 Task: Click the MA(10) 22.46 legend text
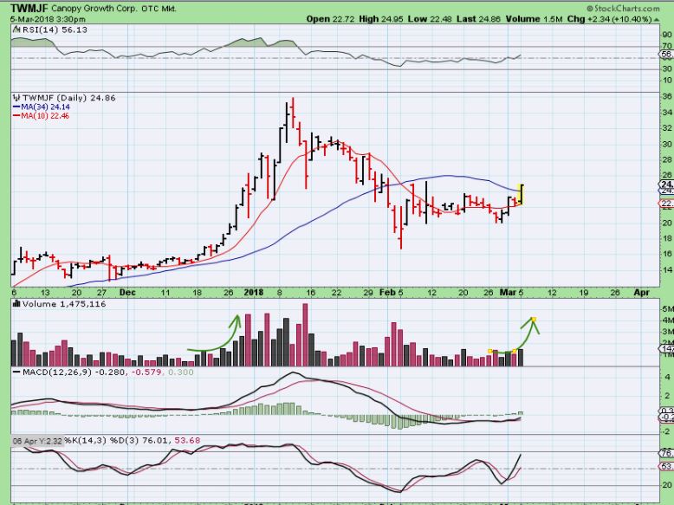pyautogui.click(x=45, y=116)
